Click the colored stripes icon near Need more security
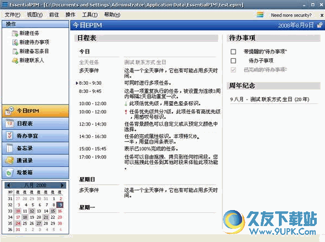This screenshot has width=325, height=242. 260,15
